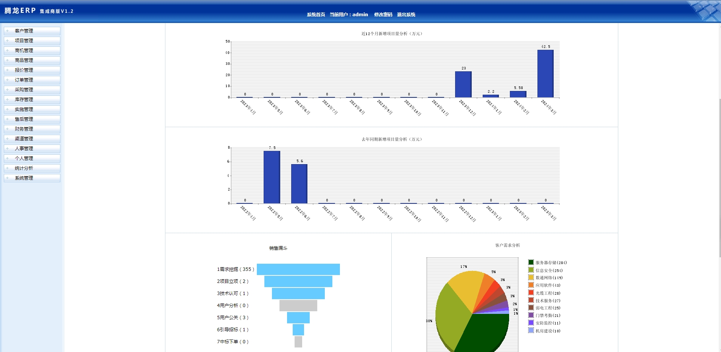Open the 人事管理 menu
Image resolution: width=721 pixels, height=352 pixels.
tap(24, 149)
